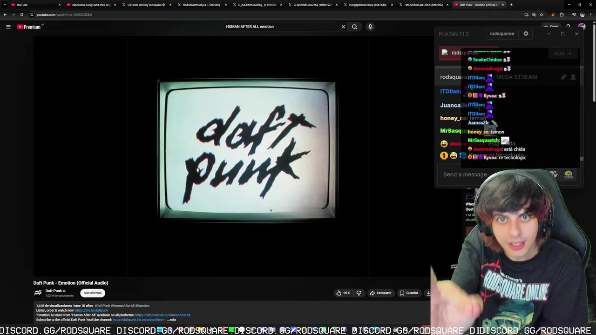Switch to the HArg4pBbsAEvzAQ image tab
Viewport: 596px width, 335px height.
368,5
